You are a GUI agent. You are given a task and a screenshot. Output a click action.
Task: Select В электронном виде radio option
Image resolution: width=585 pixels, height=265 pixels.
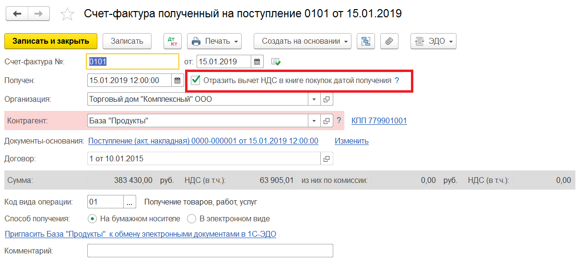point(192,219)
